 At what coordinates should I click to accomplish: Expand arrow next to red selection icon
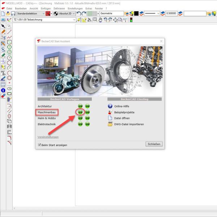51,14
